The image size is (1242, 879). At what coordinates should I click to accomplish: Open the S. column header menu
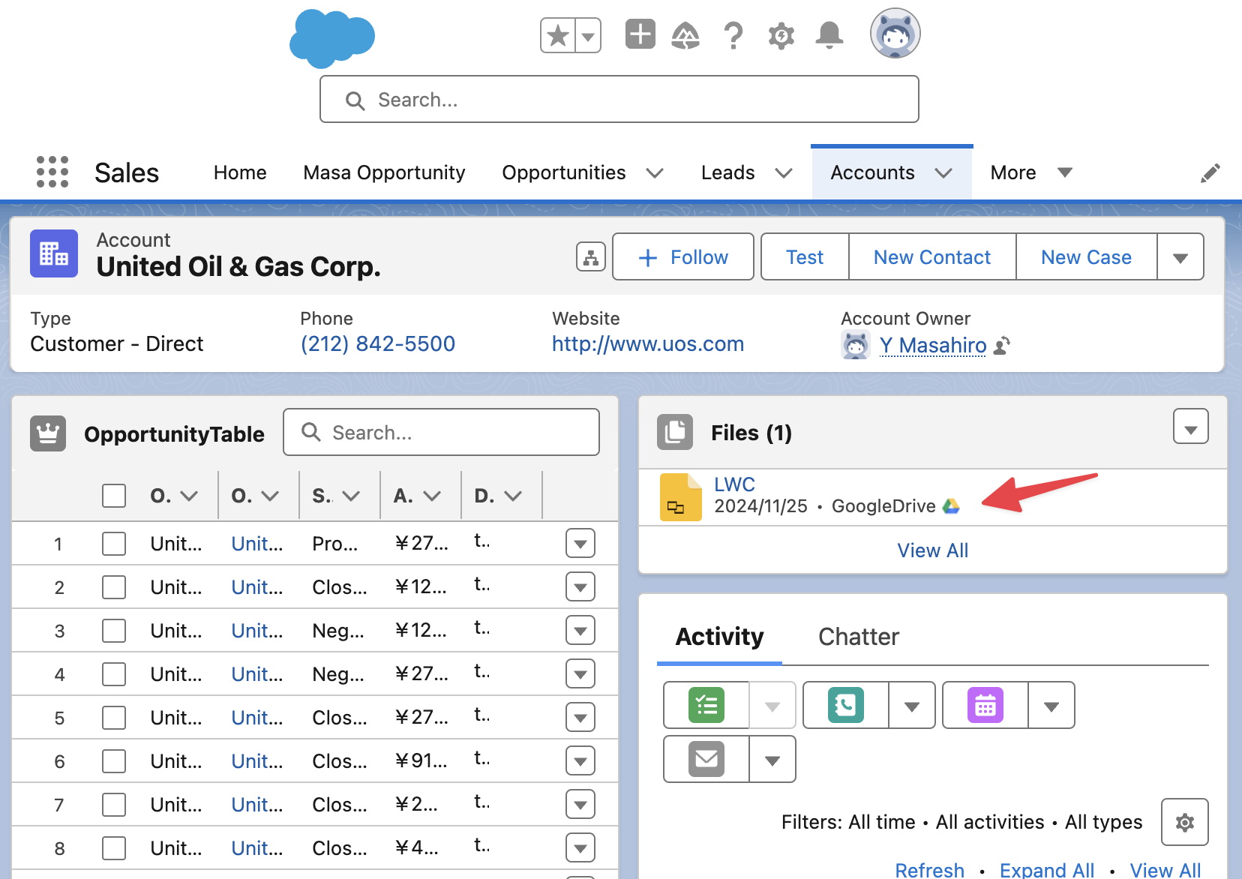(x=351, y=496)
